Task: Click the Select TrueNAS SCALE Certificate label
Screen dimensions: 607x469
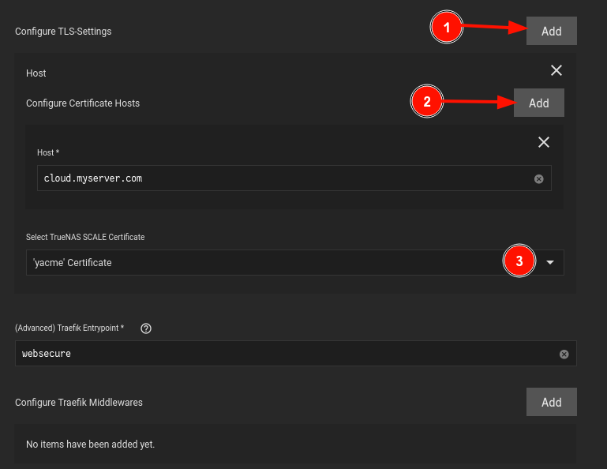Action: click(85, 237)
